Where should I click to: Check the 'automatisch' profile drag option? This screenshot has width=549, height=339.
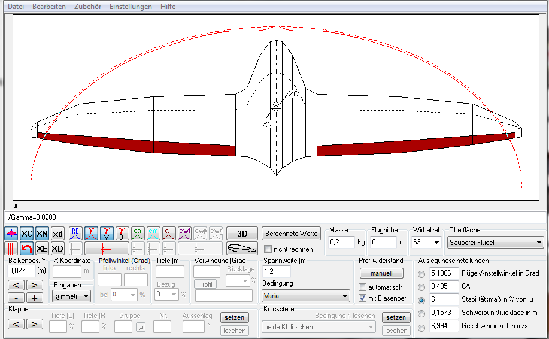(x=362, y=287)
